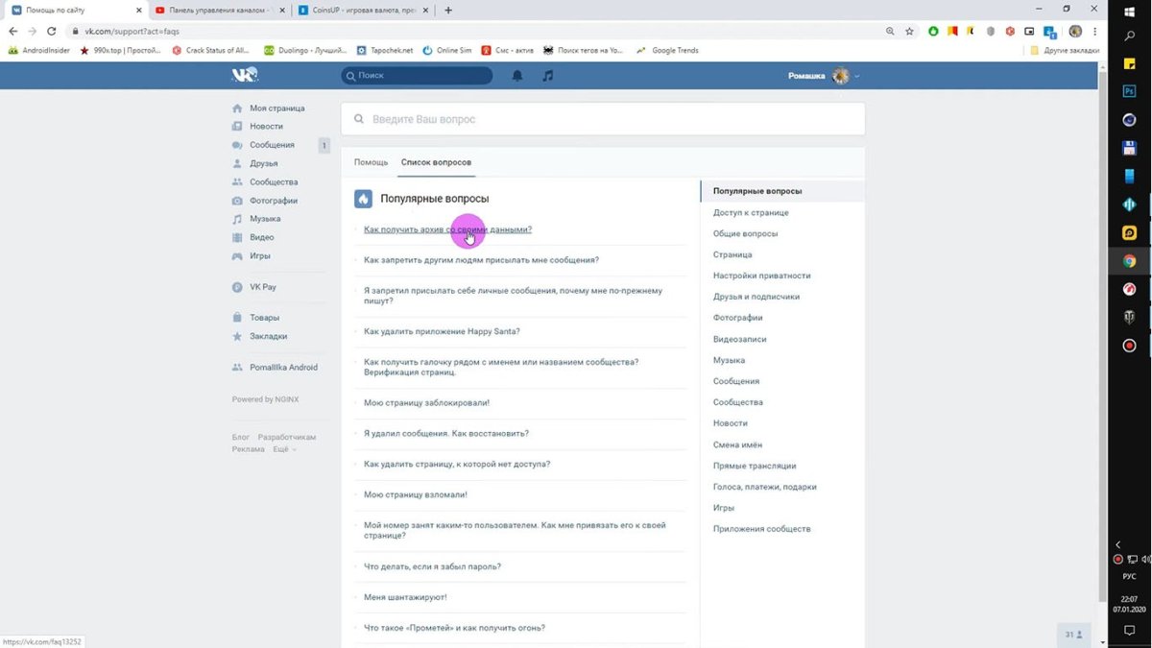
Task: Switch to the Помощь tab
Action: click(x=371, y=162)
